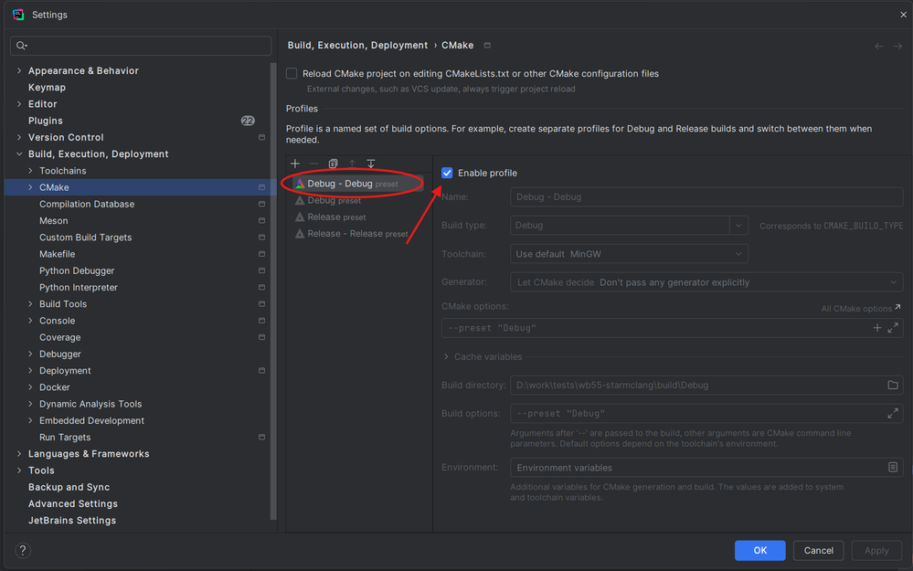This screenshot has width=913, height=571.
Task: Open the Advanced Settings page
Action: pyautogui.click(x=73, y=504)
